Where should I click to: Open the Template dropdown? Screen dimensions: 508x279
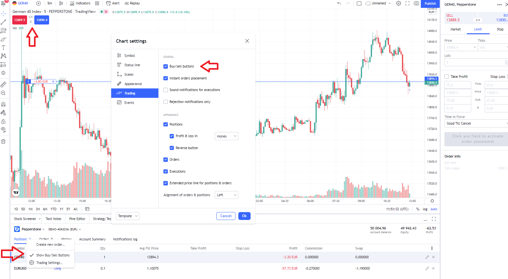(x=127, y=216)
